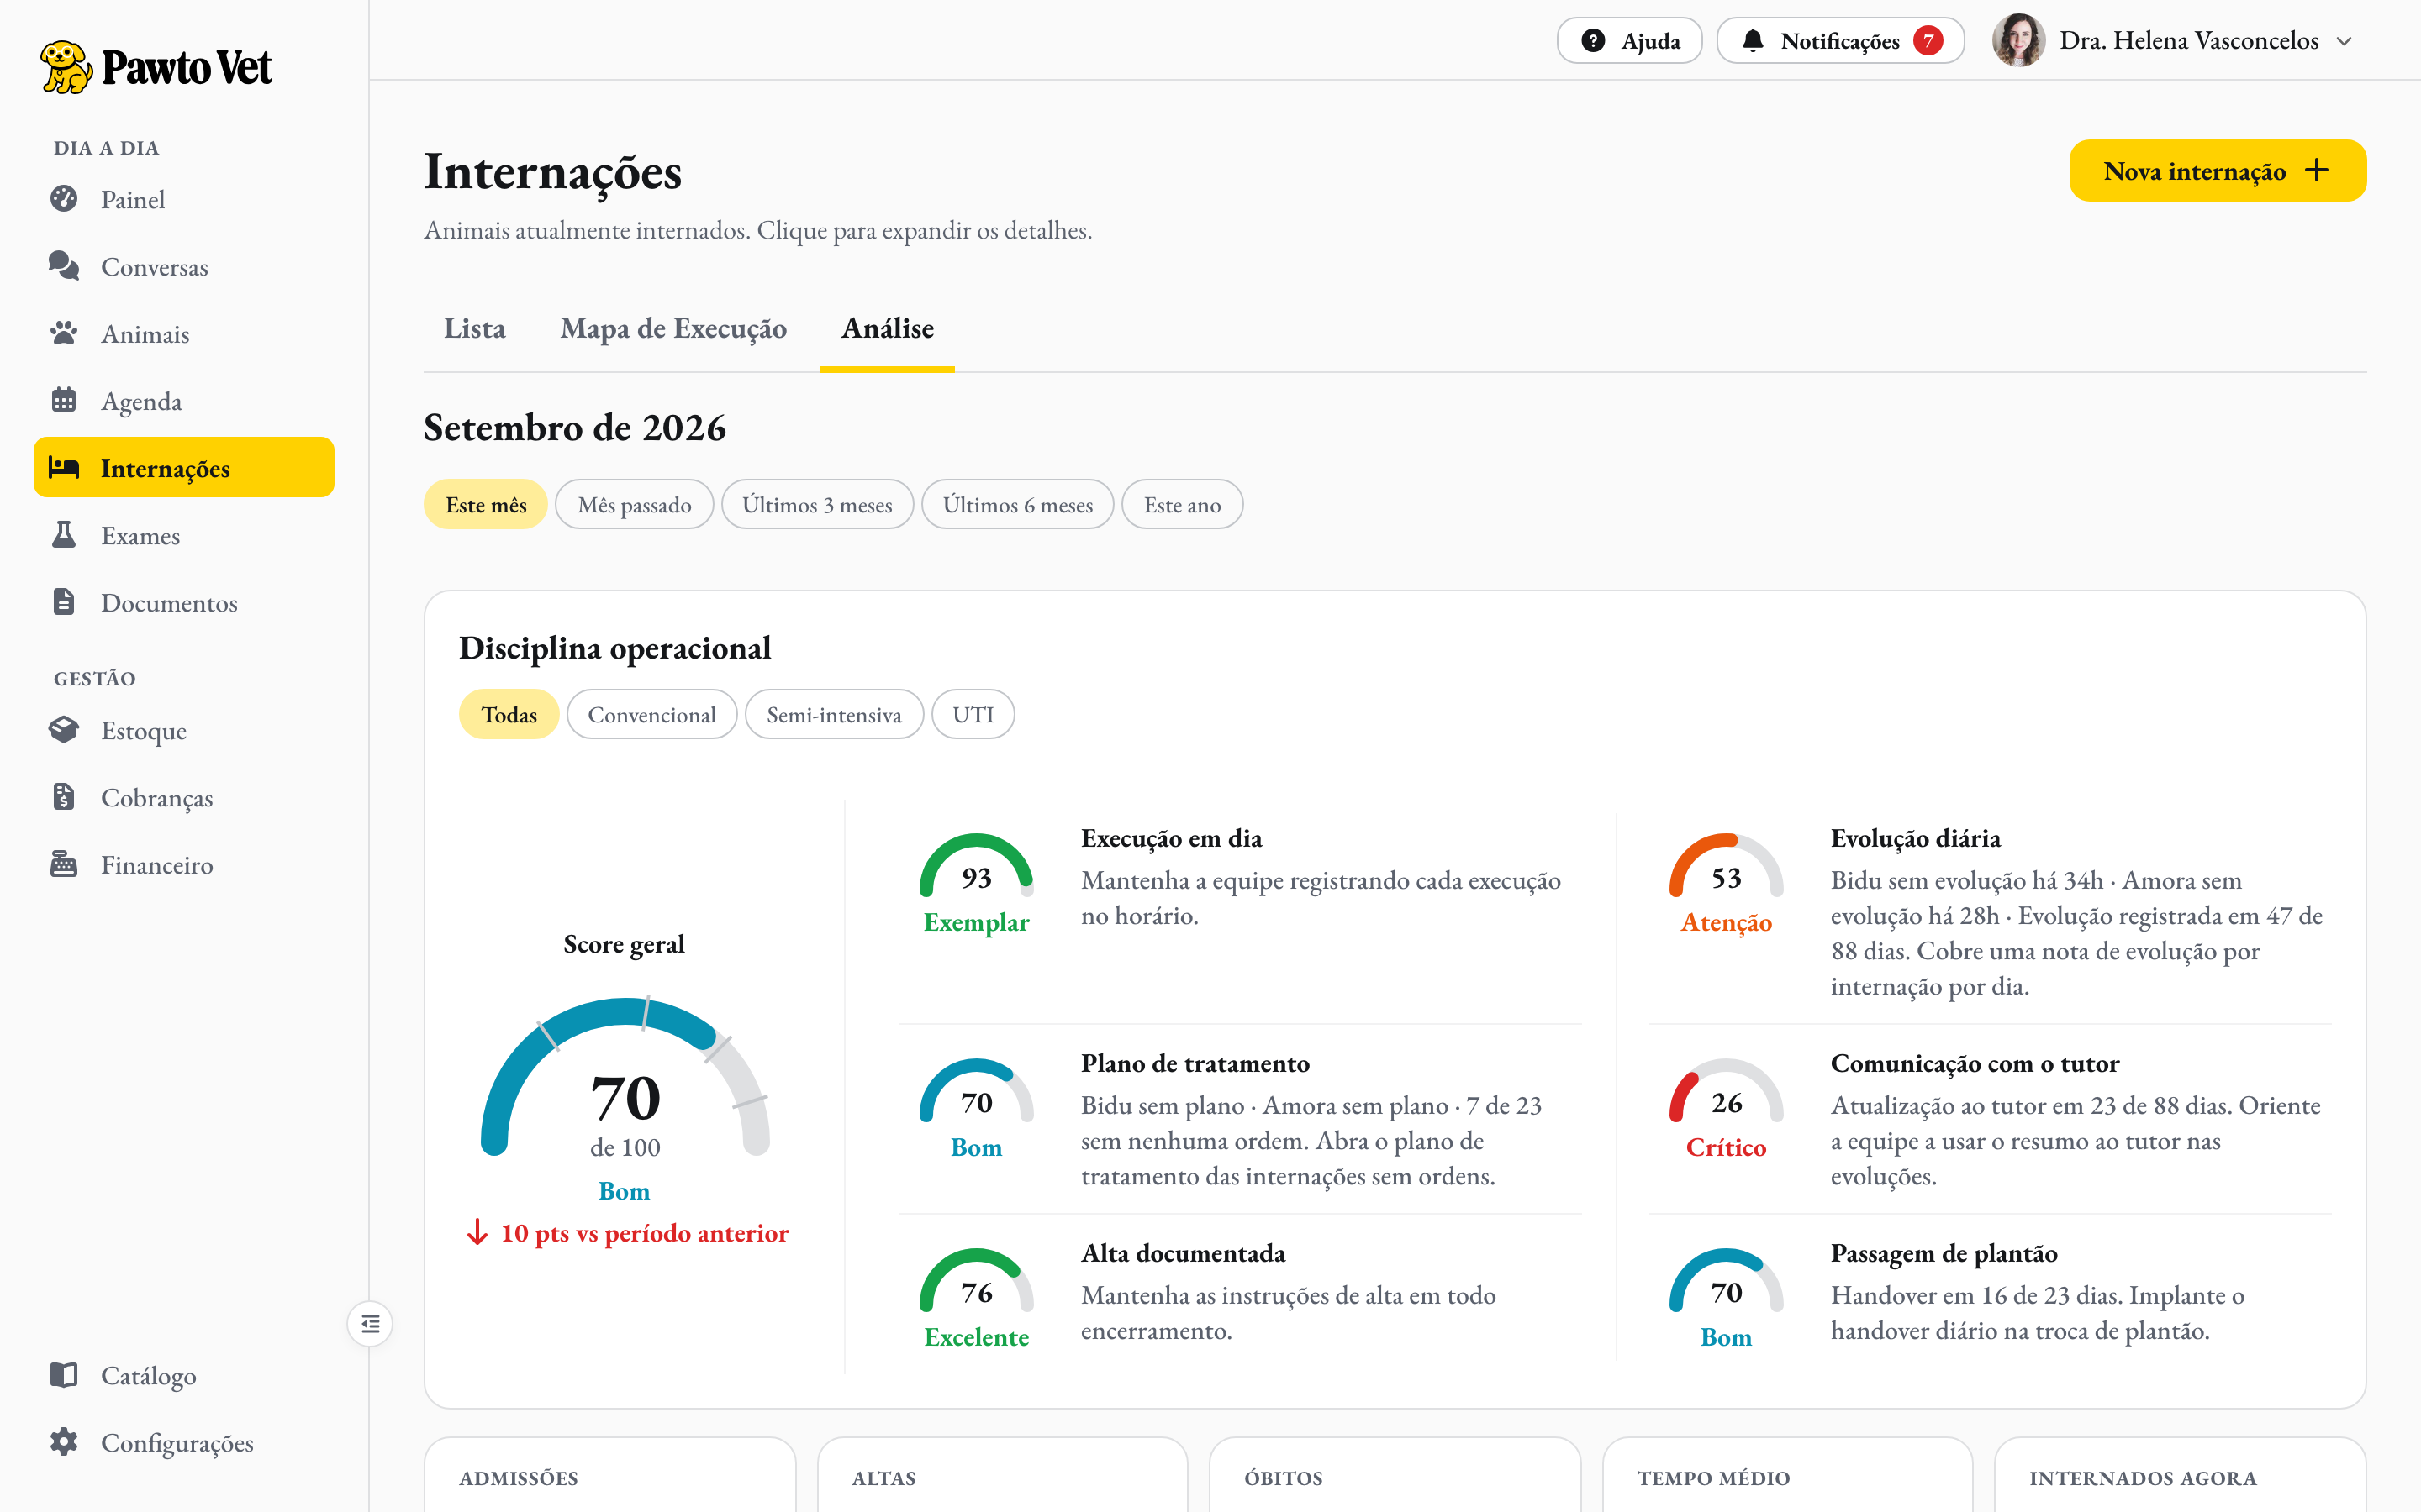
Task: Click the Internações bed icon
Action: point(64,467)
